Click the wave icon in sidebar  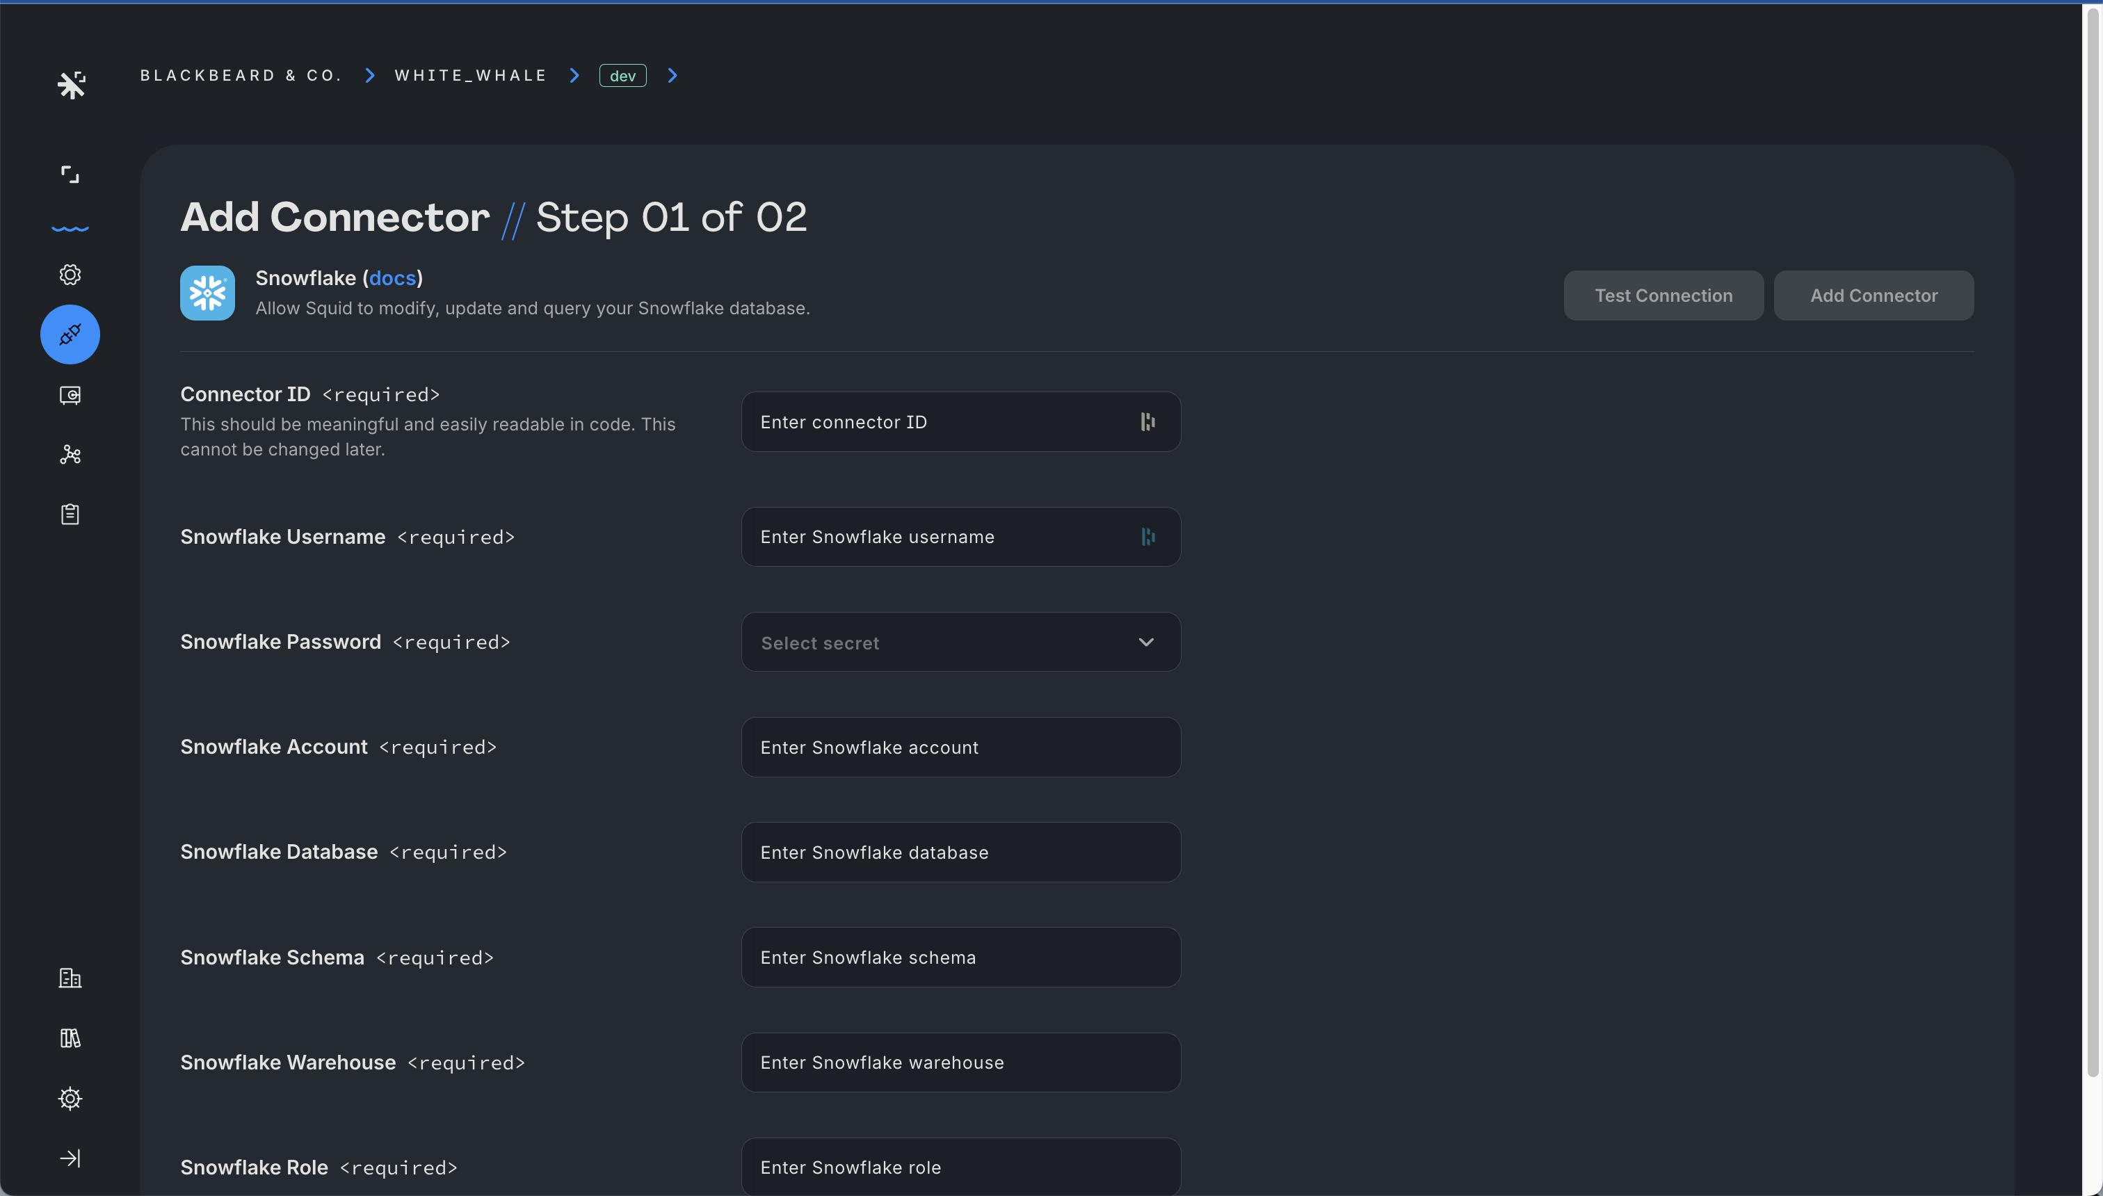tap(70, 228)
